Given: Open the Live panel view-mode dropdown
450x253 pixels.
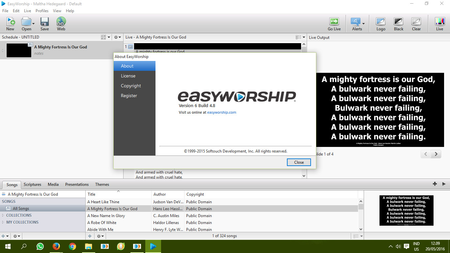Looking at the screenshot, I should (x=300, y=37).
